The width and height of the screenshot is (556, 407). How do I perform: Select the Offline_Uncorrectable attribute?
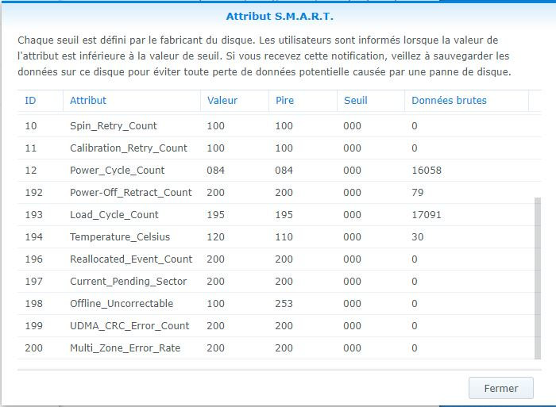click(122, 304)
